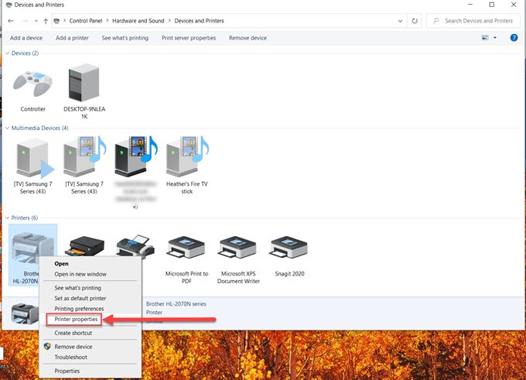Screen dimensions: 526x380
Task: Click Print server properties command
Action: click(x=189, y=38)
